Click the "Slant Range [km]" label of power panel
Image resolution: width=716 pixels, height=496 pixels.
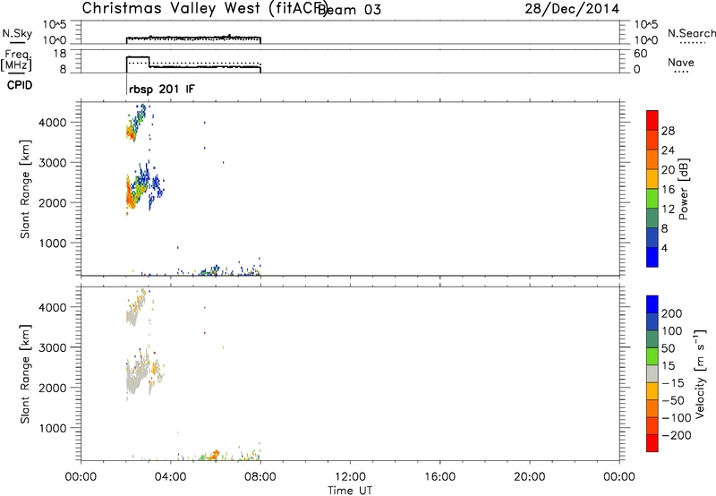(25, 189)
